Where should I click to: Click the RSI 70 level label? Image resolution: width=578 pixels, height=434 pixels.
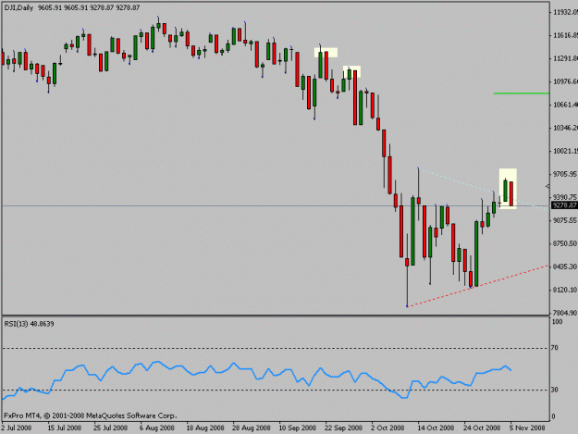click(x=554, y=348)
